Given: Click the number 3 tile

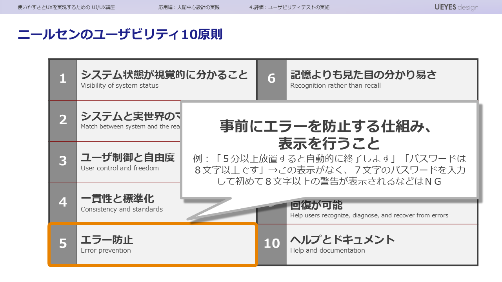Looking at the screenshot, I should [x=63, y=161].
